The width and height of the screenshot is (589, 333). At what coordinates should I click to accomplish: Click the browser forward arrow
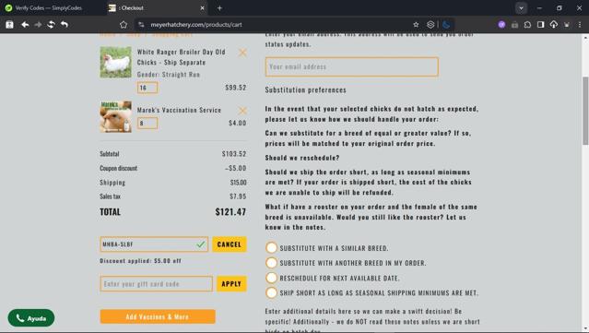pos(38,24)
